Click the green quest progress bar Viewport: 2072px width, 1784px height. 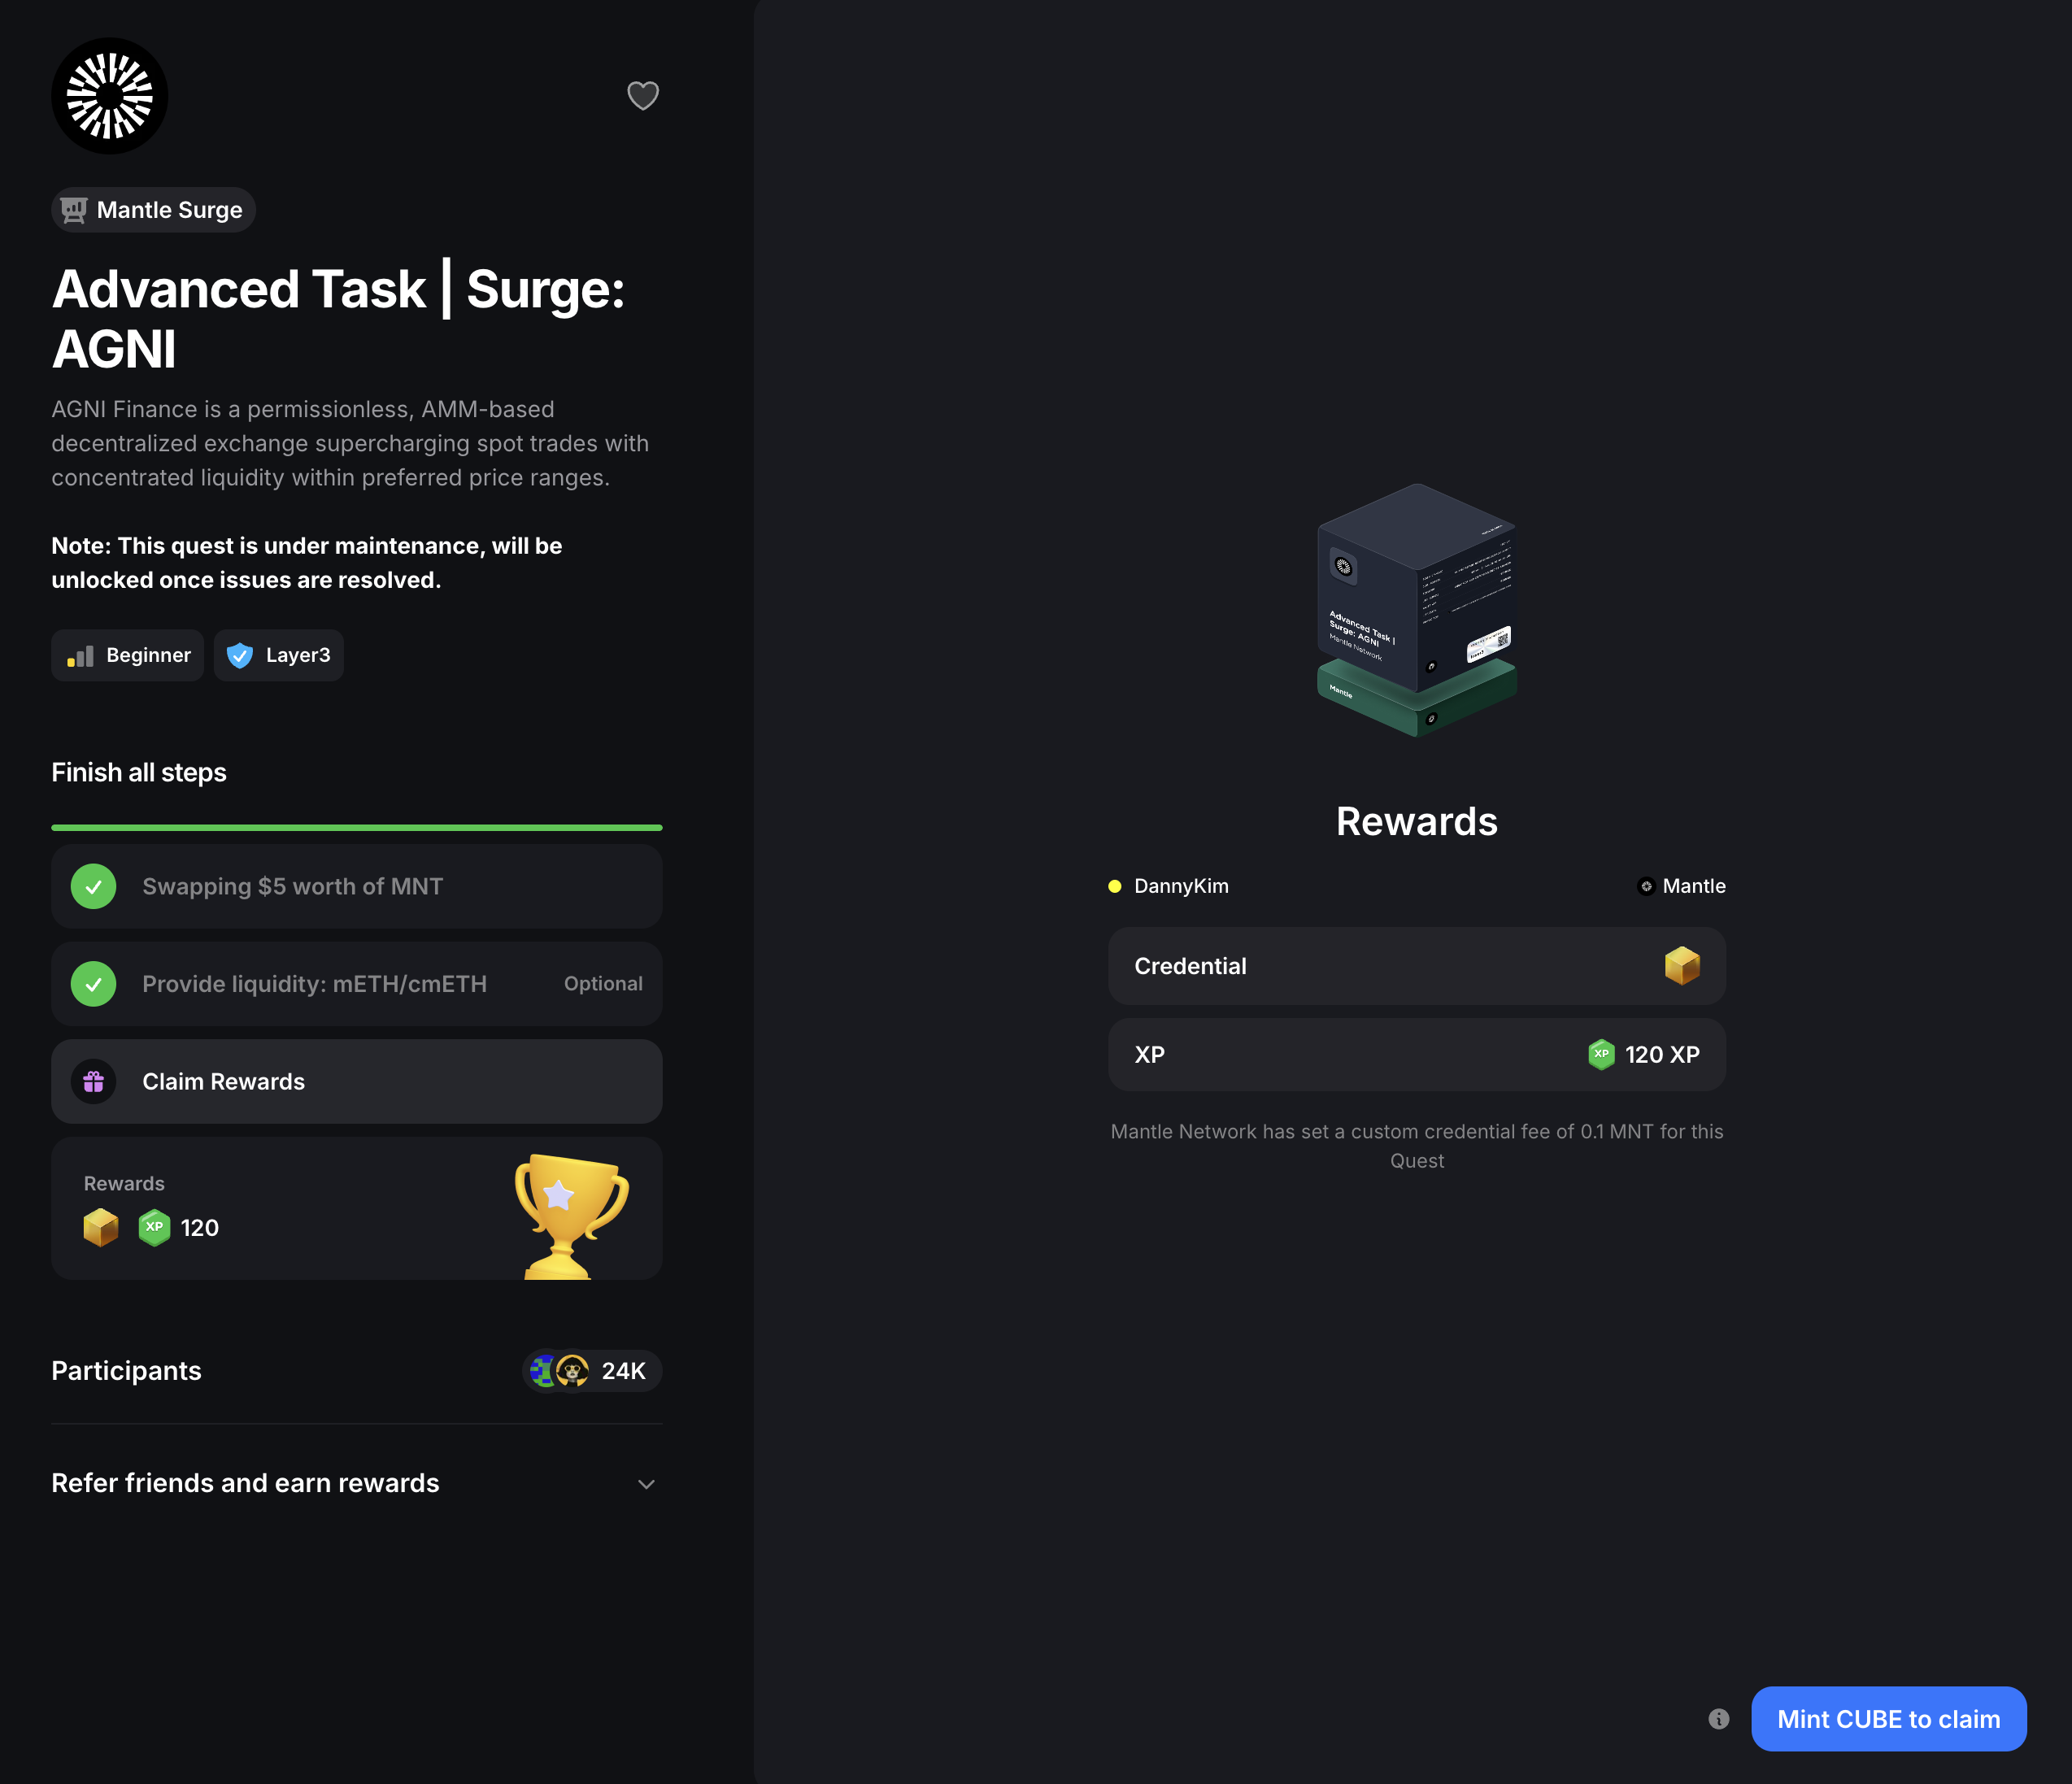point(356,827)
